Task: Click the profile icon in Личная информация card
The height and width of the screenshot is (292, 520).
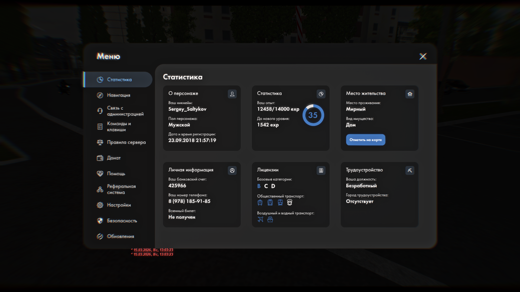Action: (x=232, y=170)
